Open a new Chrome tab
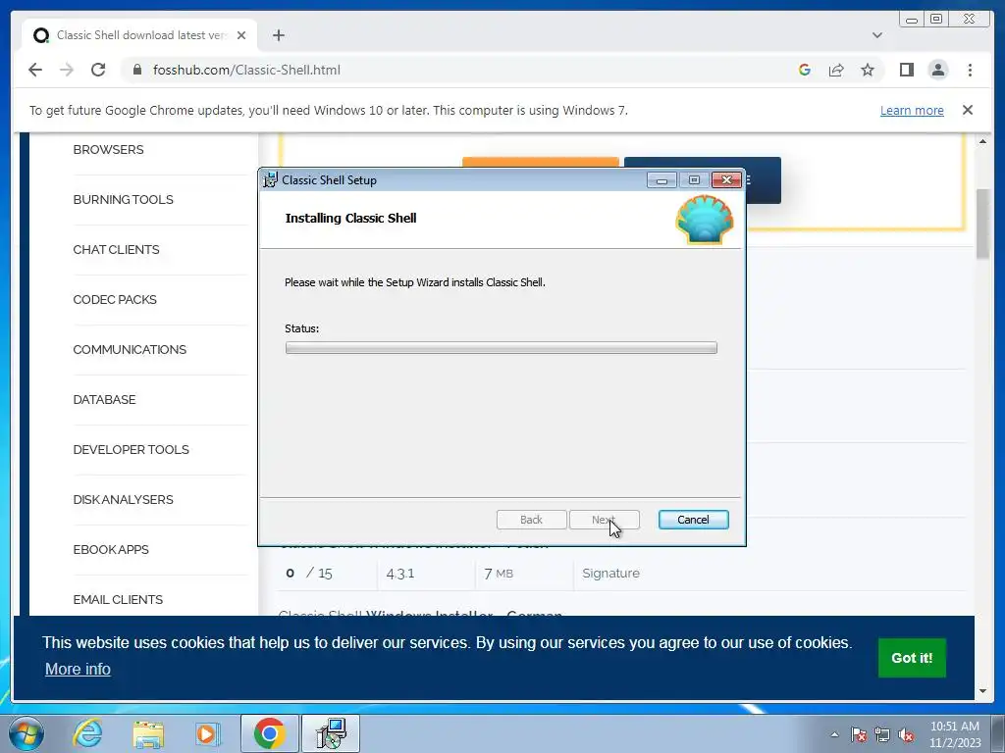 278,35
